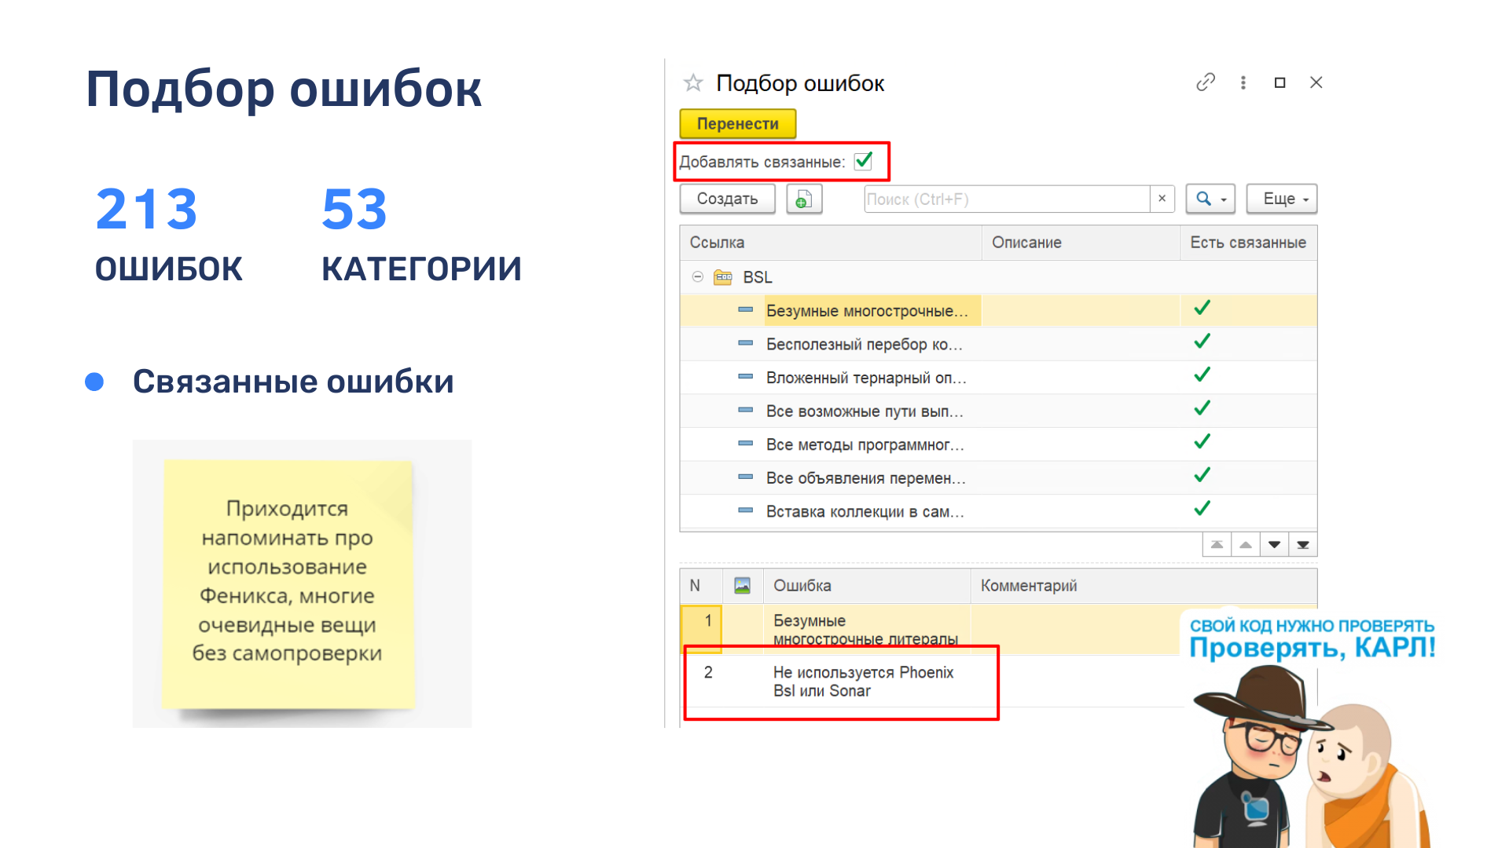Image resolution: width=1509 pixels, height=848 pixels.
Task: Click the move down arrow button
Action: click(x=1274, y=545)
